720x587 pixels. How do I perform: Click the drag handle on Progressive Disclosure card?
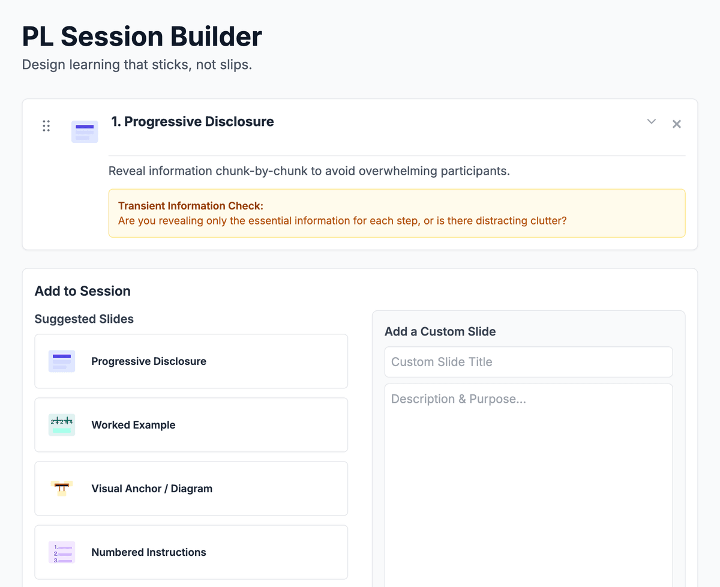[x=46, y=126]
